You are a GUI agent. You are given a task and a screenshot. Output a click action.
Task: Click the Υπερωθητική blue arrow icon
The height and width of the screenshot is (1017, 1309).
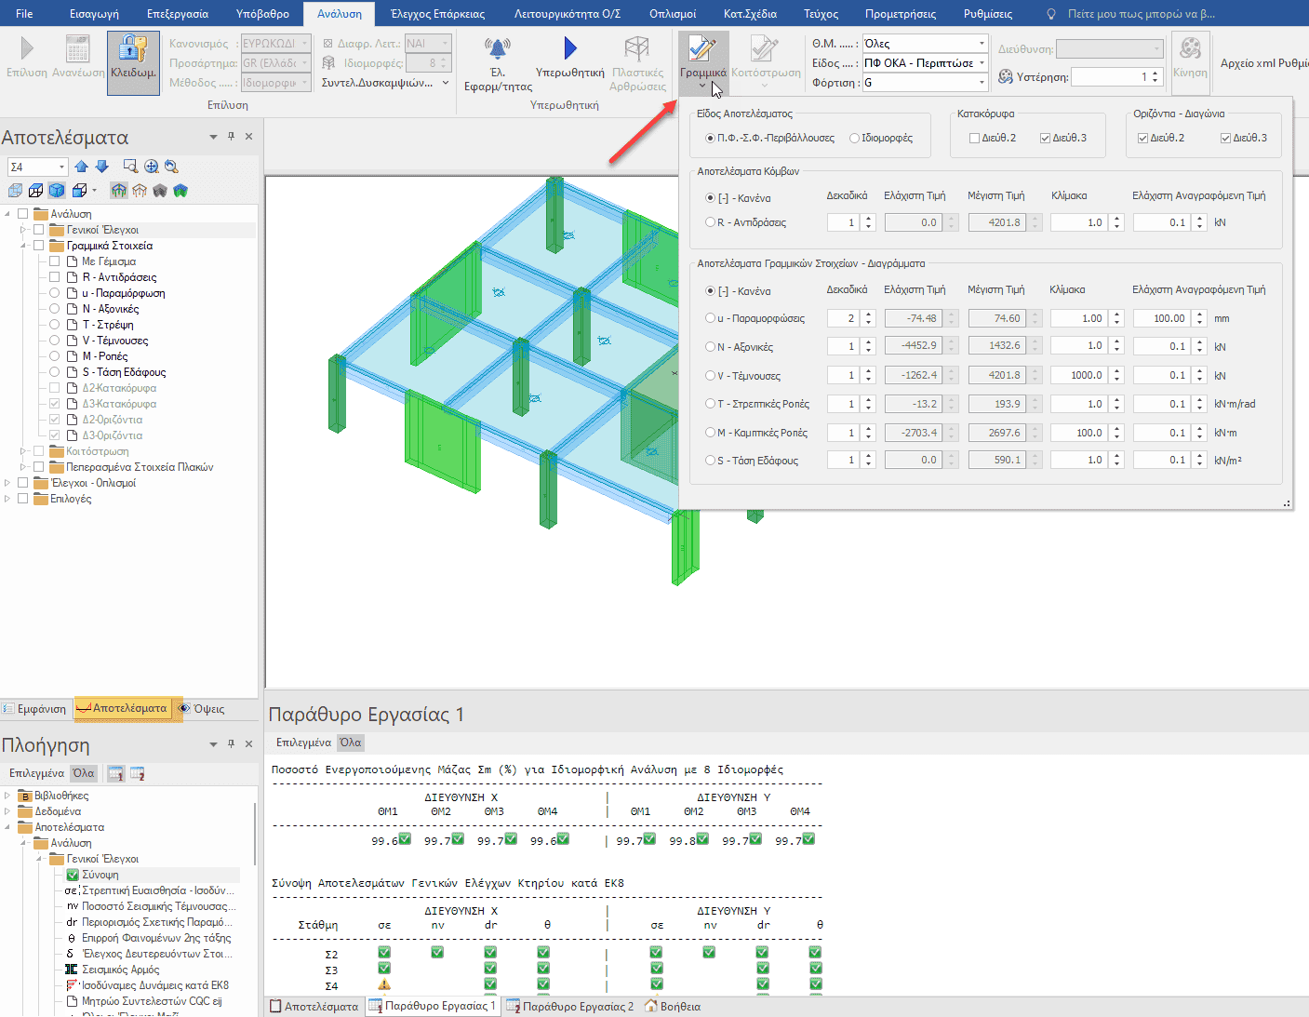pyautogui.click(x=570, y=48)
